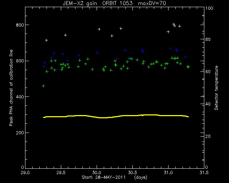Image resolution: width=229 pixels, height=183 pixels.
Task: Click the blue marker near day 30.0
Action: [x=97, y=53]
